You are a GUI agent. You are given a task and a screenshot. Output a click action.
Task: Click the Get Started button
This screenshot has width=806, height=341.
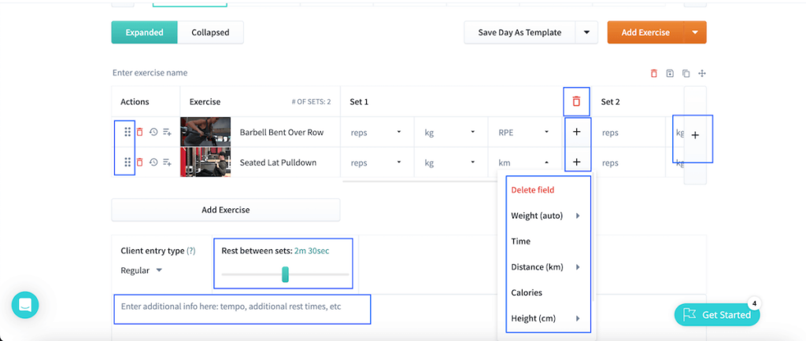coord(717,314)
